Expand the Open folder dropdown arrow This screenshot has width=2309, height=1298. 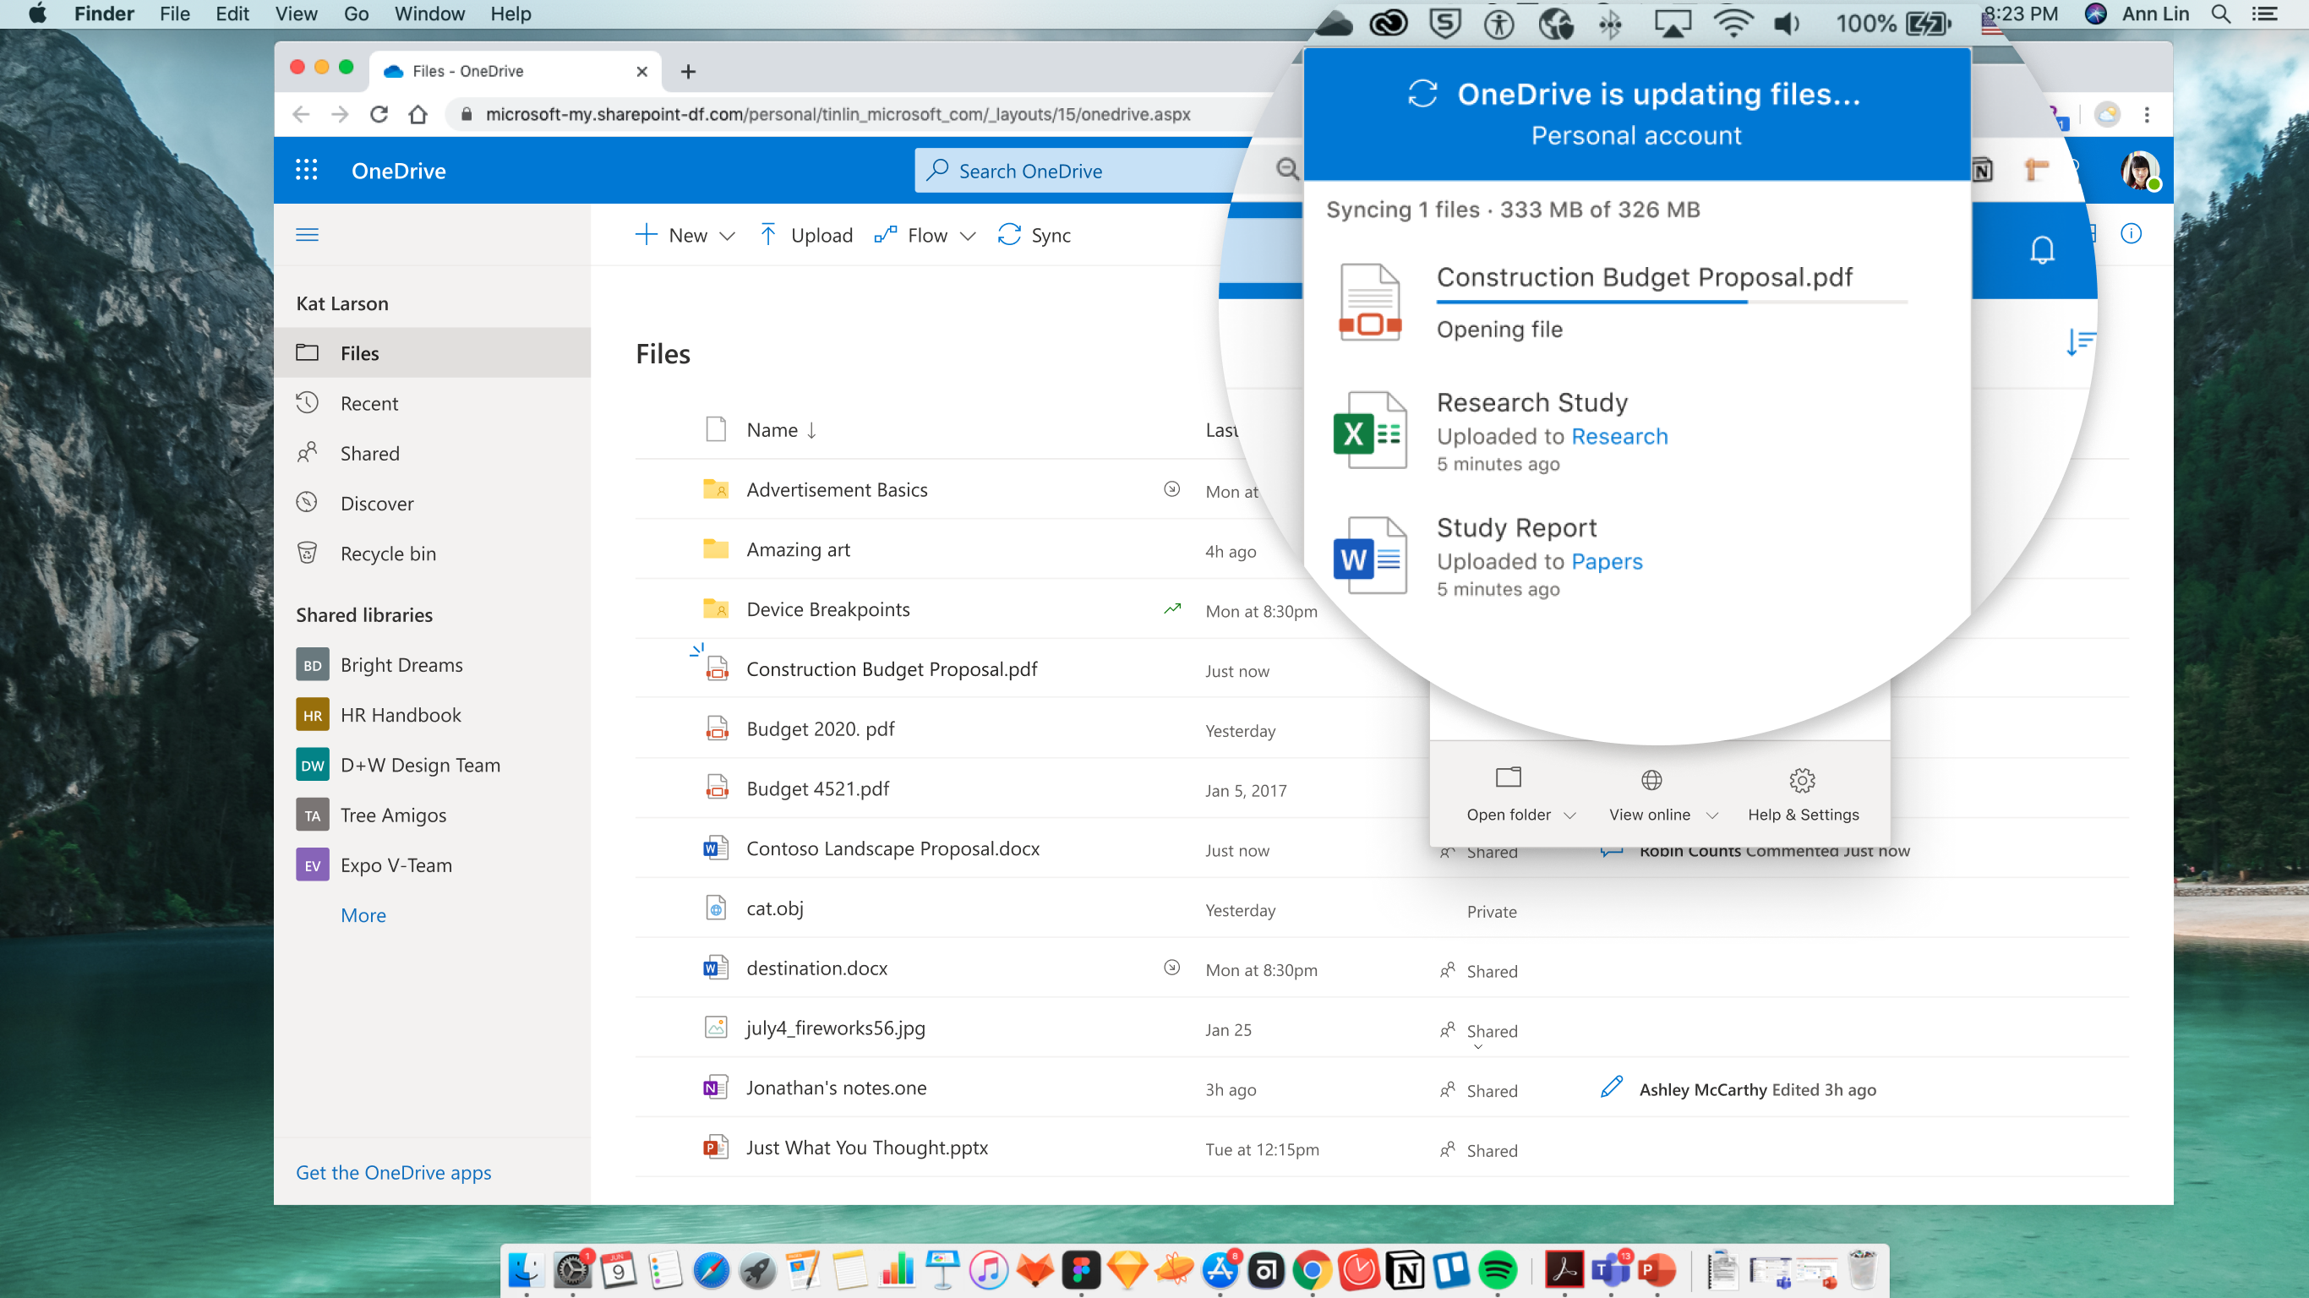1569,815
